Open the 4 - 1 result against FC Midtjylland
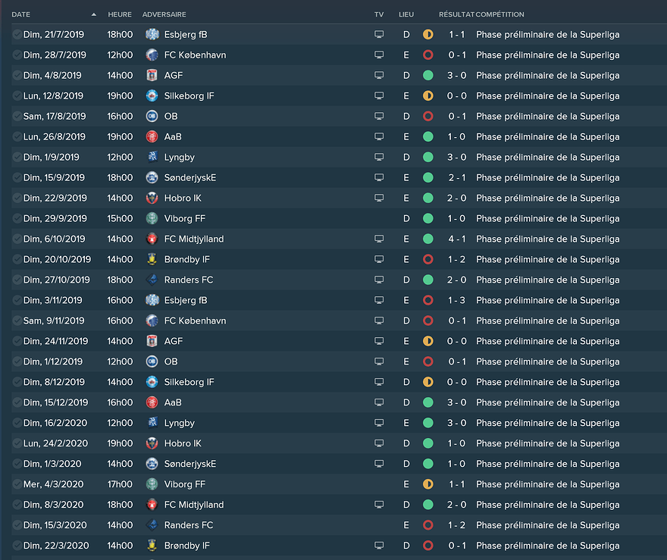 click(x=457, y=239)
